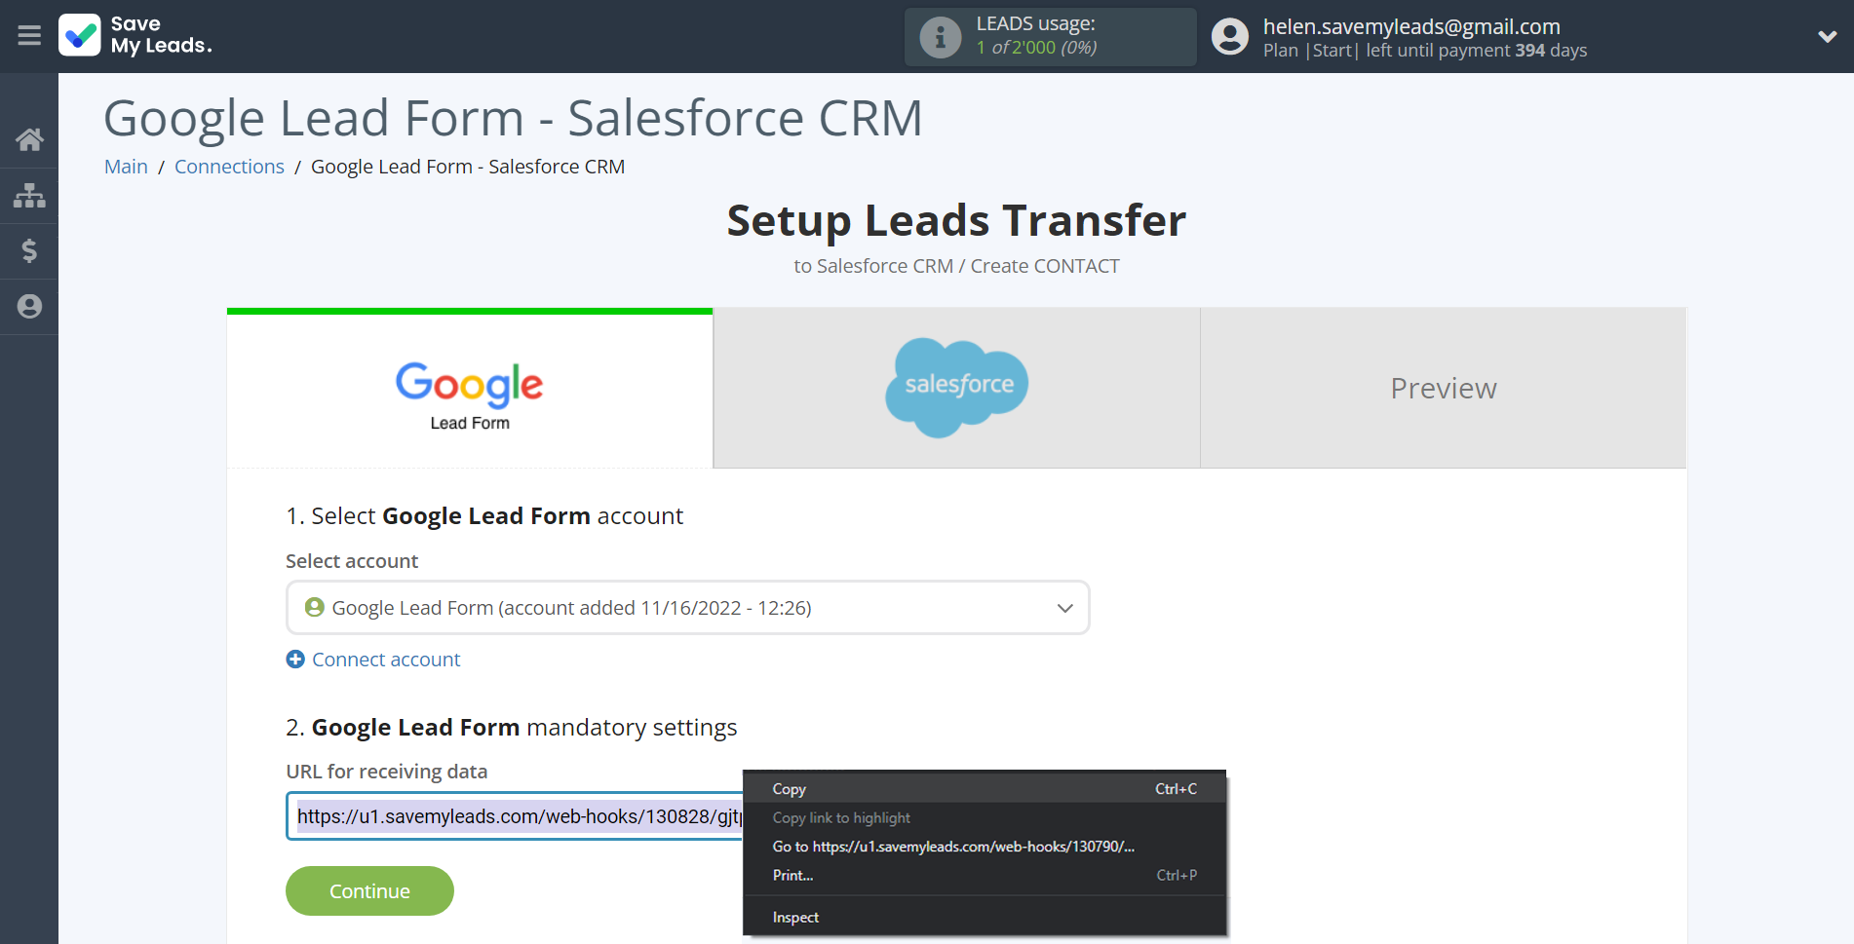Open the Select account dropdown
This screenshot has height=944, width=1854.
pyautogui.click(x=687, y=608)
